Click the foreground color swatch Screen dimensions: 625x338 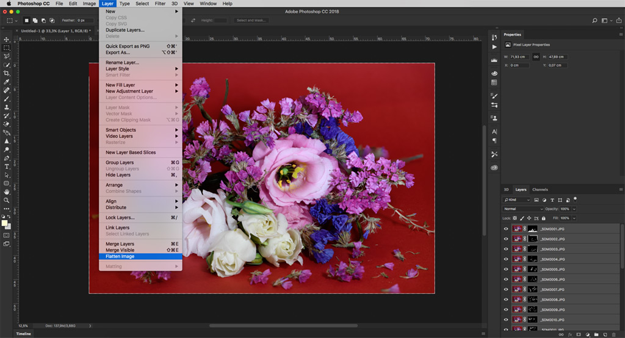tap(5, 223)
